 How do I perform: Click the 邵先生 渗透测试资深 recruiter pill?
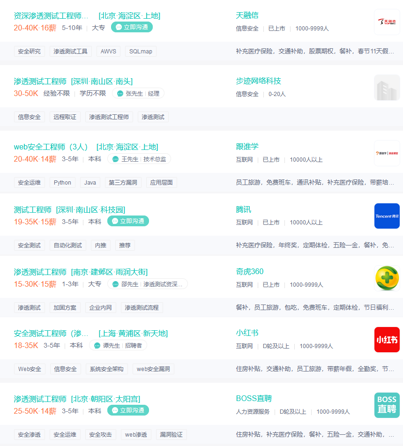(148, 284)
